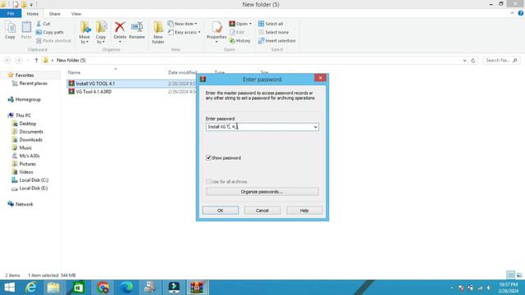Click the Copy icon in the ribbon
The width and height of the screenshot is (525, 295).
[10, 30]
